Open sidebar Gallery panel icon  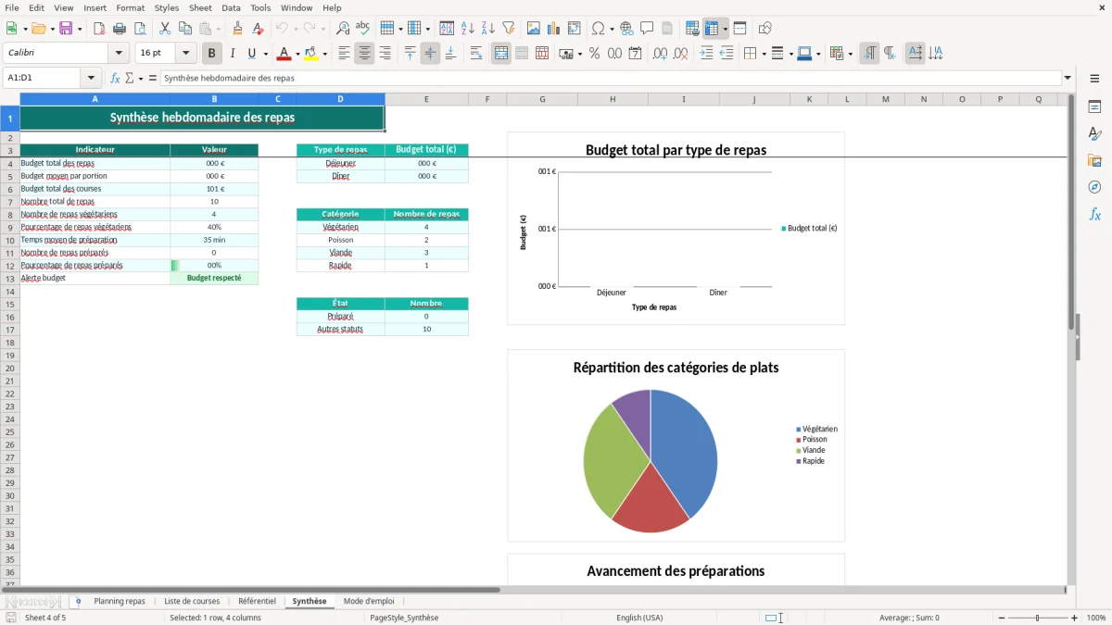pos(1094,161)
